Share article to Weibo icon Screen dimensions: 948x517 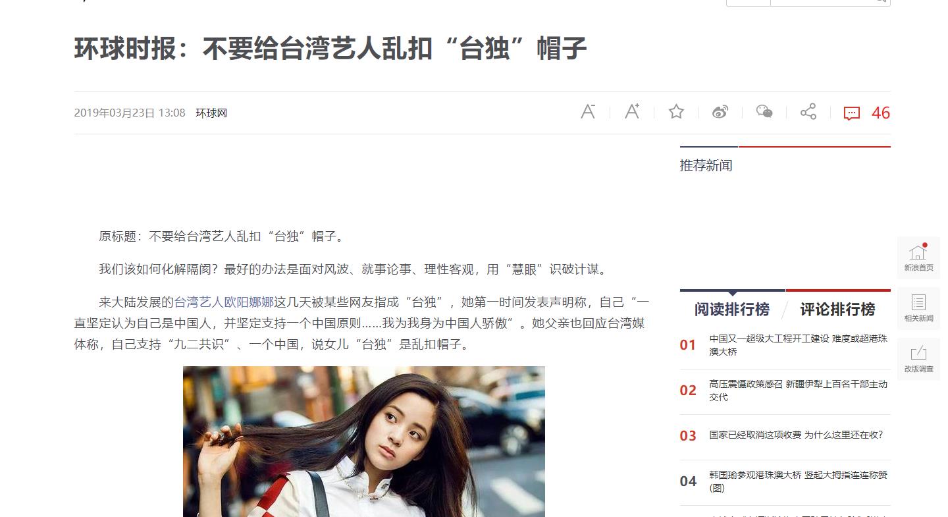pyautogui.click(x=720, y=112)
